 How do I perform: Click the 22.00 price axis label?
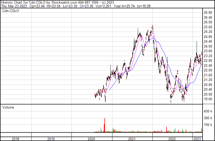(208, 70)
